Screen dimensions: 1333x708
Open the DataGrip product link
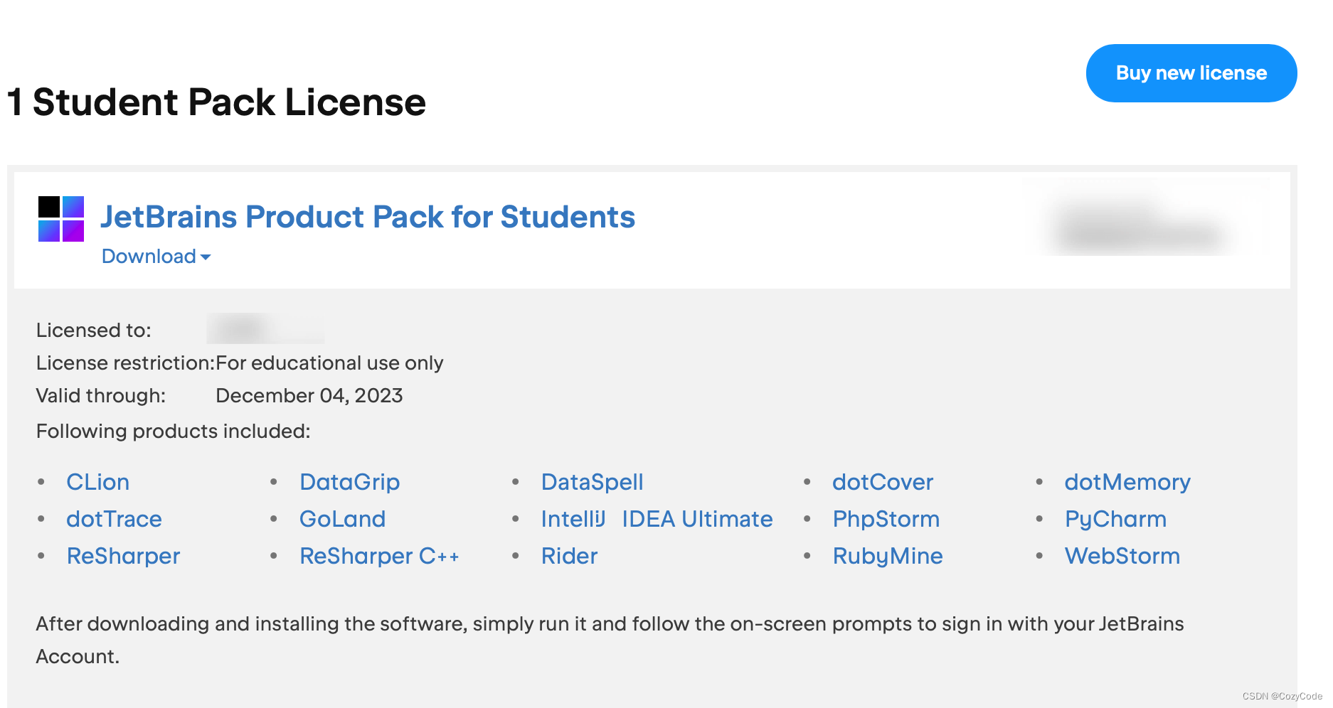coord(349,482)
